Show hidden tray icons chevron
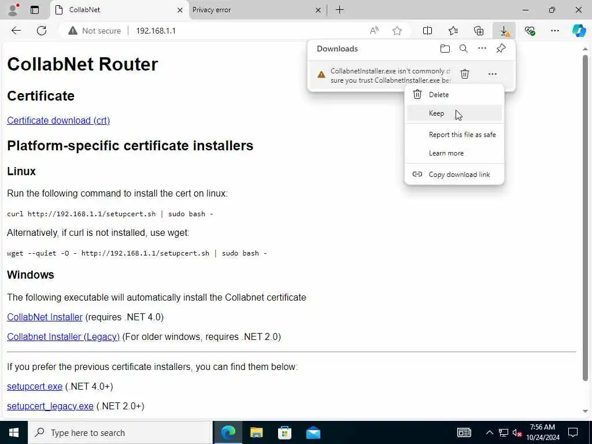The width and height of the screenshot is (592, 444). tap(489, 432)
